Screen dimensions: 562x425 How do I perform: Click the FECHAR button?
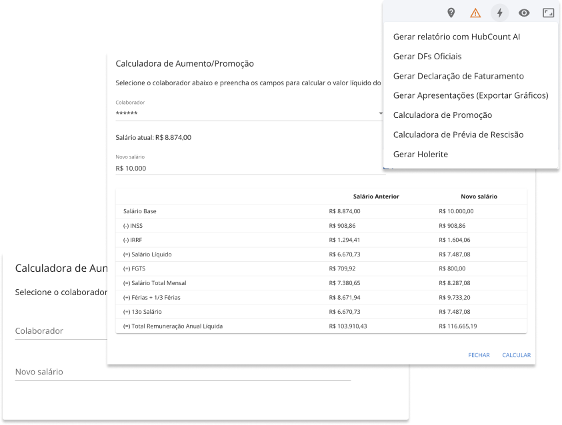pos(479,355)
